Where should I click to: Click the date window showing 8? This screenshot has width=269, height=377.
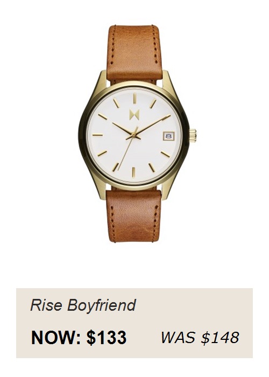(x=168, y=136)
